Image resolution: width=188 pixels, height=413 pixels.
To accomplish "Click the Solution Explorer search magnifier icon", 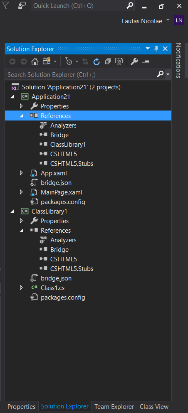I will (160, 74).
